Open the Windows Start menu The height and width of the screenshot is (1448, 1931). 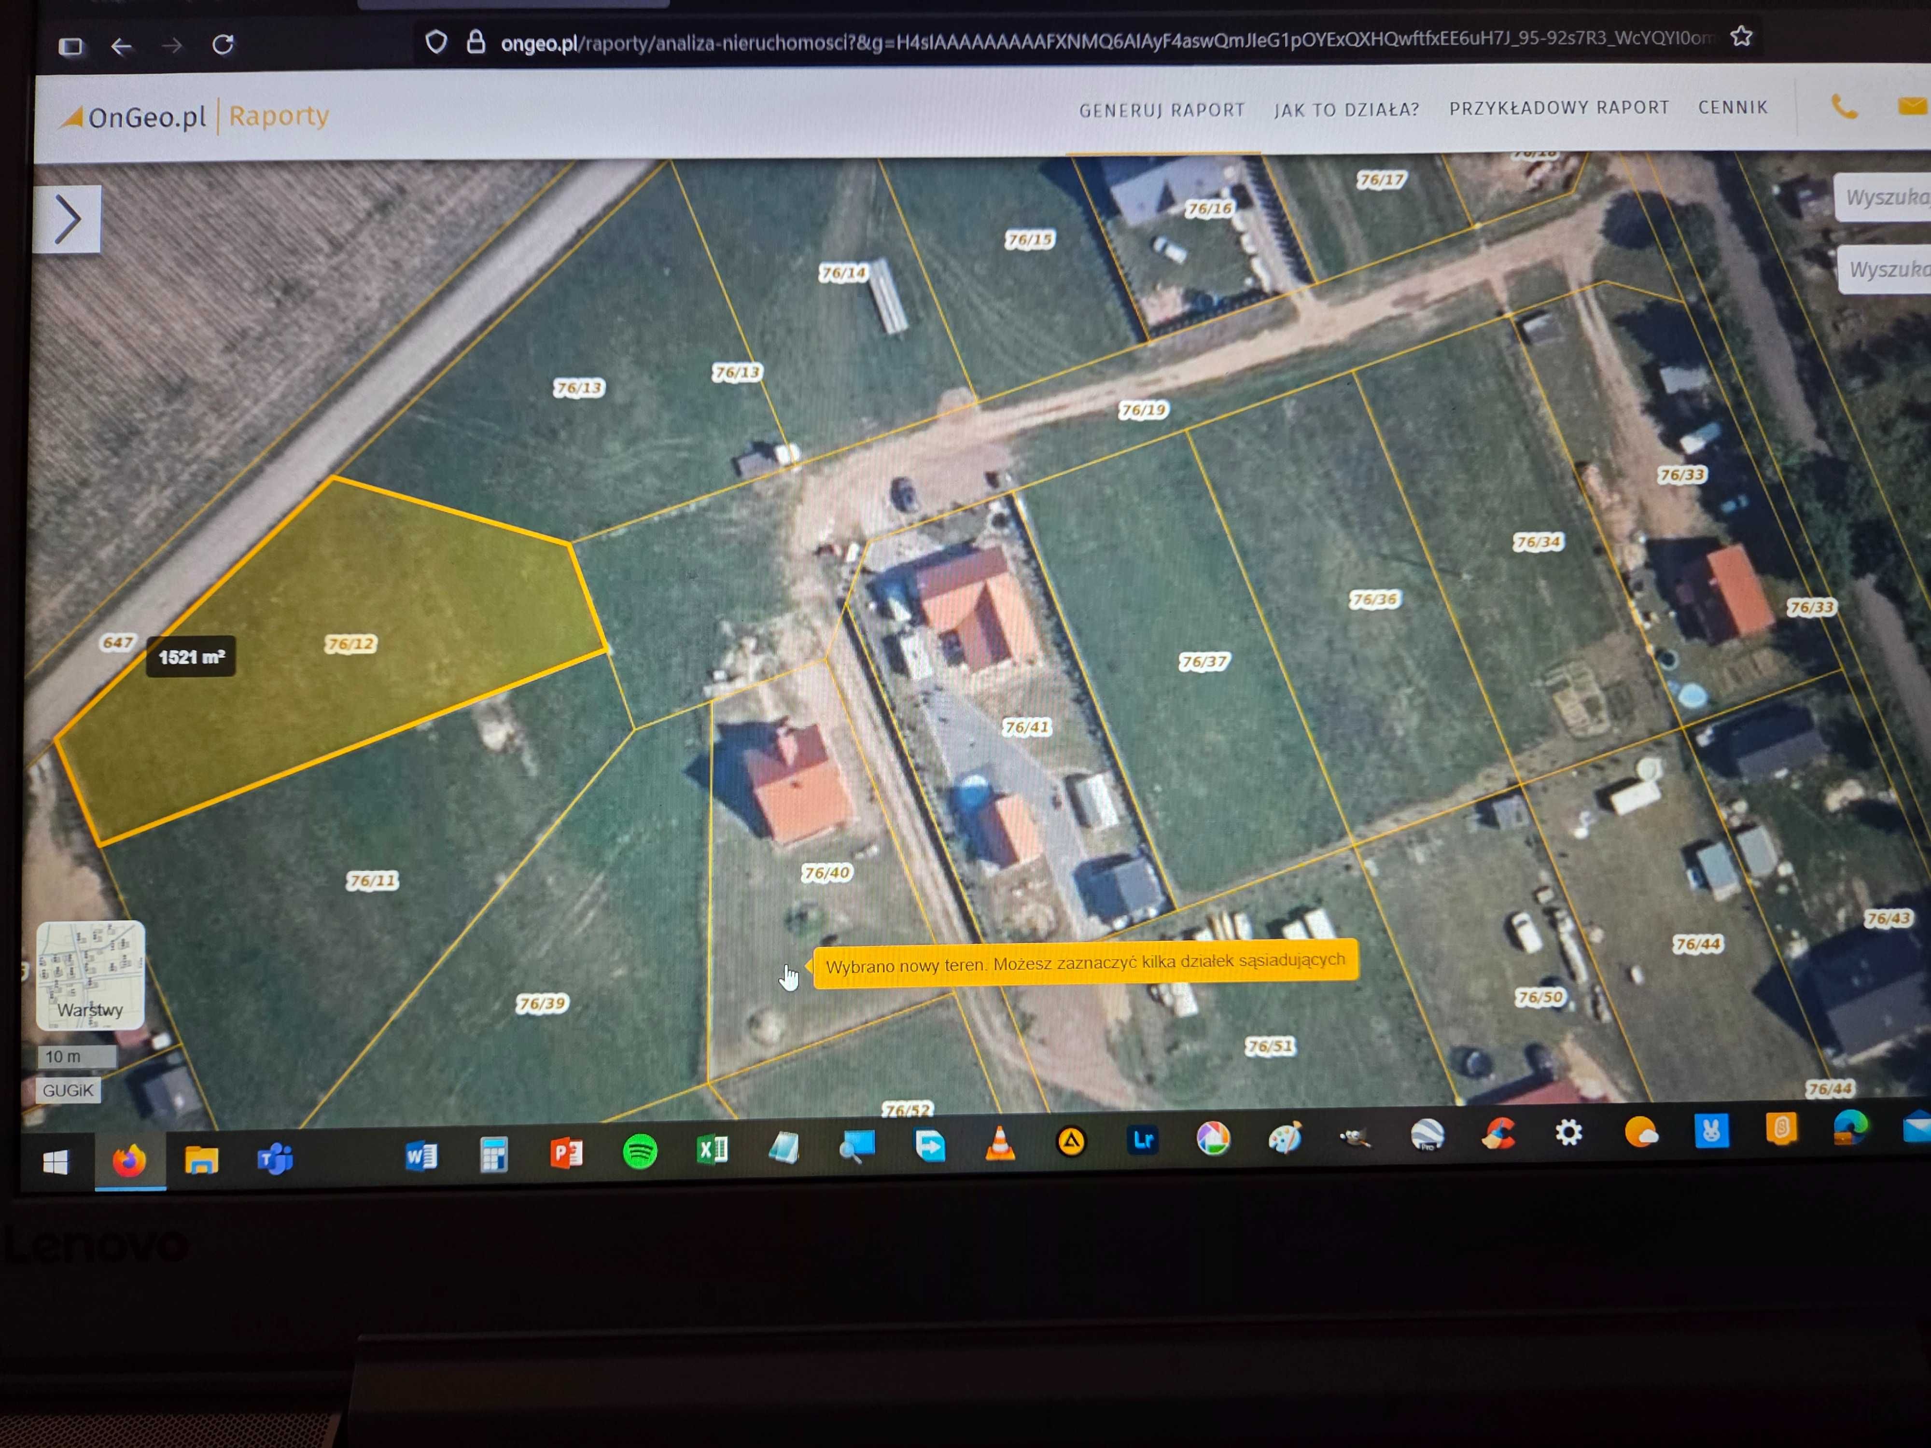pos(56,1162)
